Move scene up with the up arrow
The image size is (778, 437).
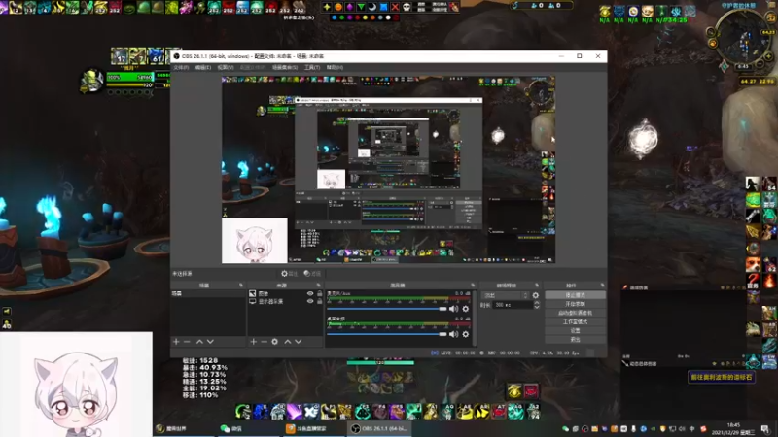coord(199,342)
